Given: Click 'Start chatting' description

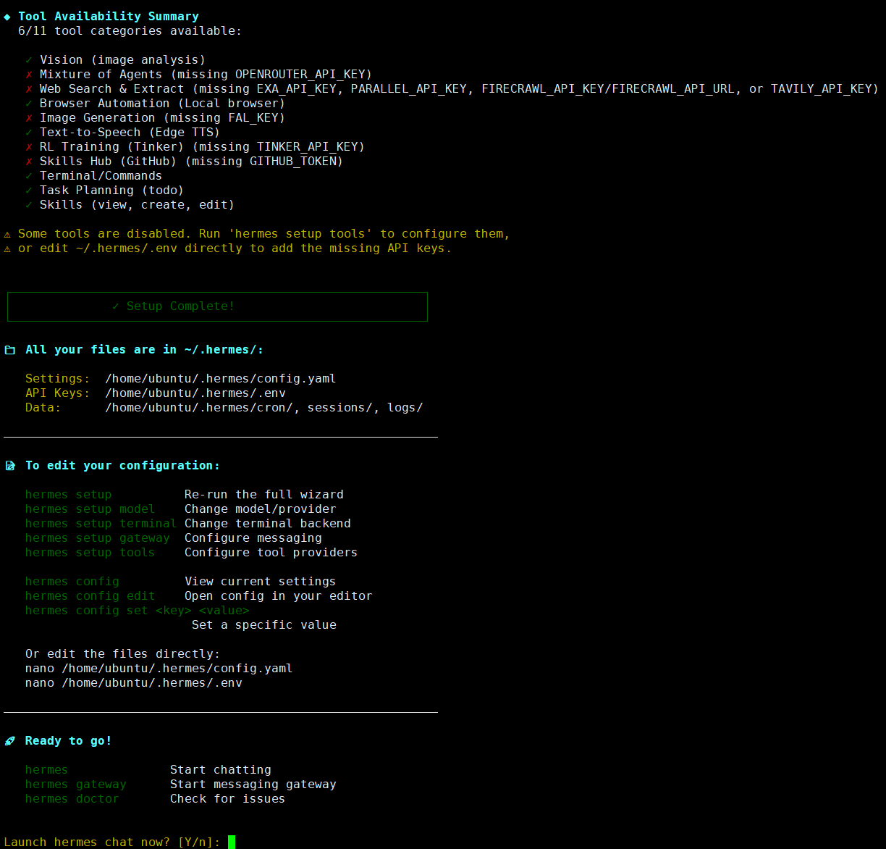Looking at the screenshot, I should [x=221, y=770].
